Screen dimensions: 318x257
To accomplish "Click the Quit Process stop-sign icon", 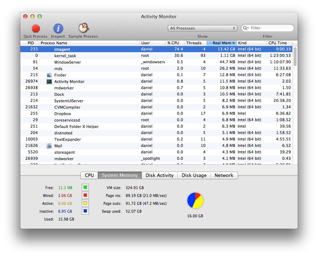I will [x=35, y=29].
